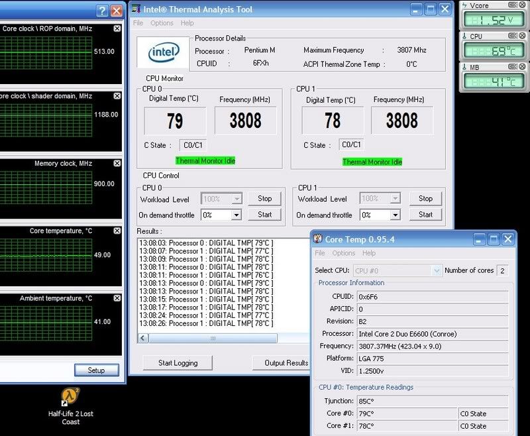
Task: Click CPU 1 Thermal Monitor Idle indicator
Action: pyautogui.click(x=372, y=162)
